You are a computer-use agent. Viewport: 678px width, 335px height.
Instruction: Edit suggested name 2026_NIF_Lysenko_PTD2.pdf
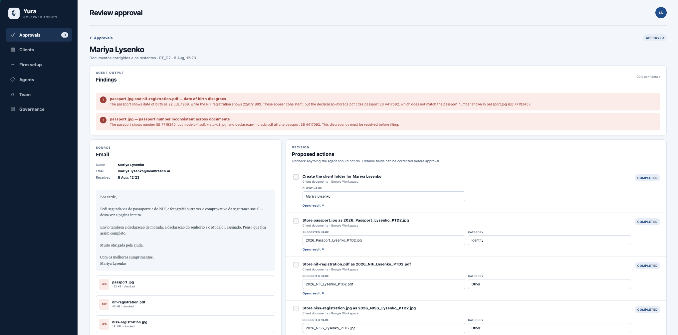click(x=384, y=284)
